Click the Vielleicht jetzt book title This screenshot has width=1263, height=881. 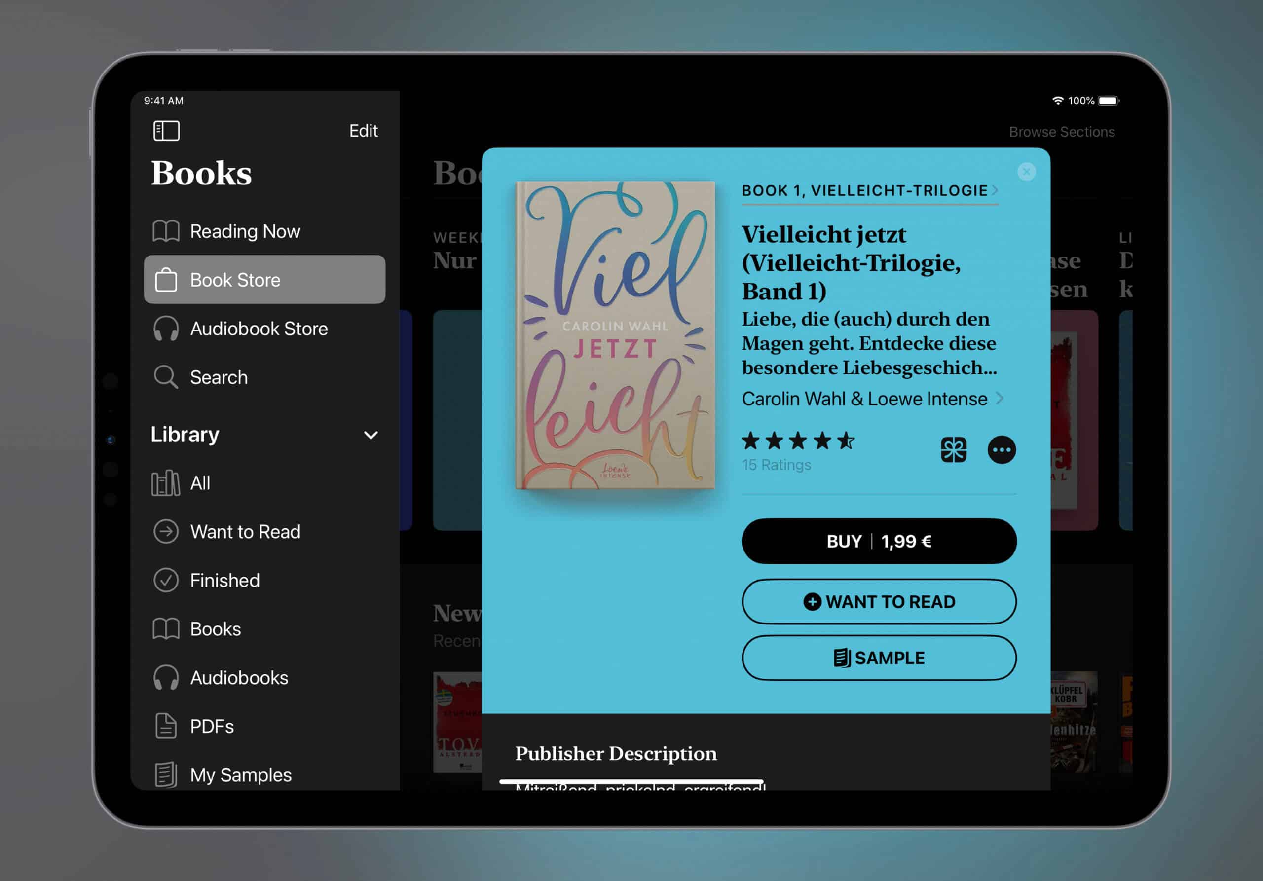851,263
